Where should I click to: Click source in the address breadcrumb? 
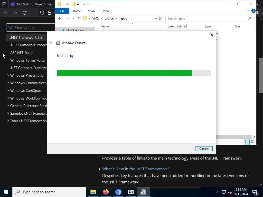click(x=109, y=18)
